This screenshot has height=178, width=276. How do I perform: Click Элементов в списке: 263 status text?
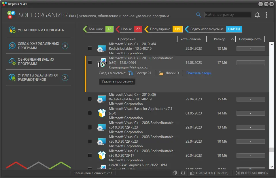point(92,173)
